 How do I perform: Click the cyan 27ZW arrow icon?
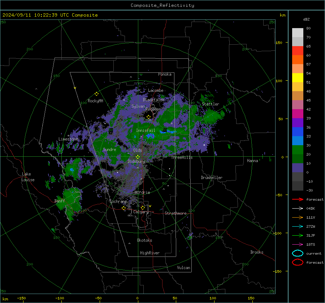[x=298, y=227]
